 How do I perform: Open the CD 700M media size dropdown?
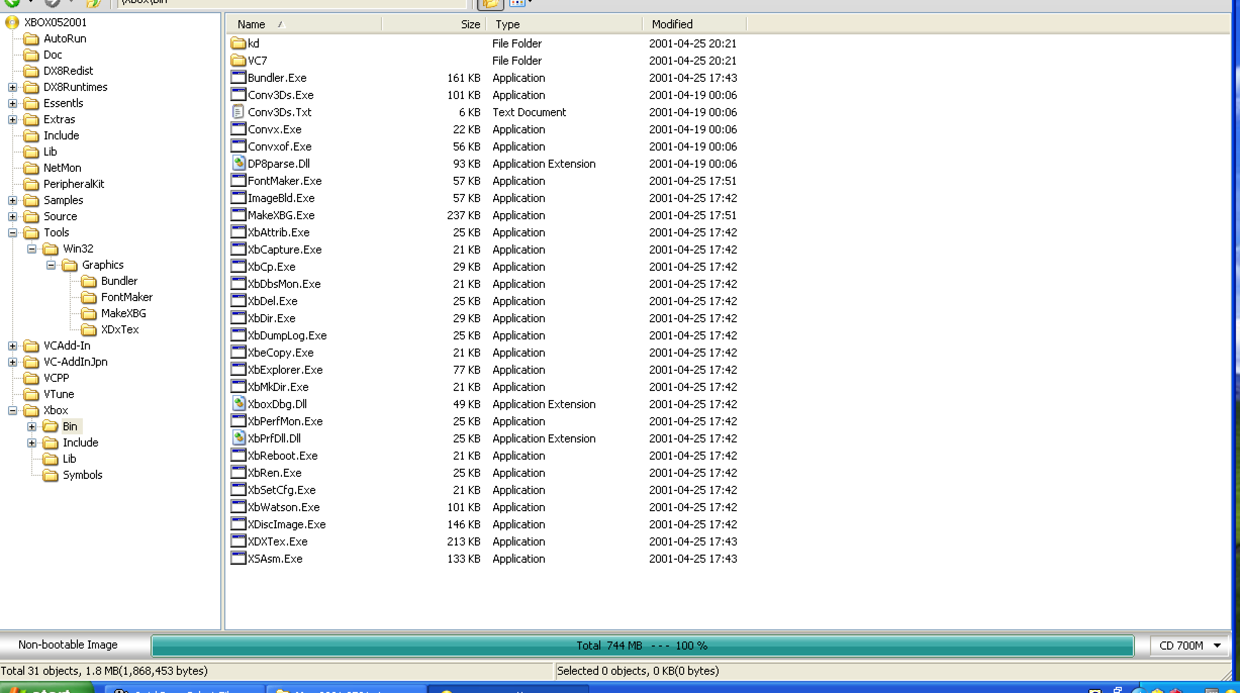pos(1189,646)
